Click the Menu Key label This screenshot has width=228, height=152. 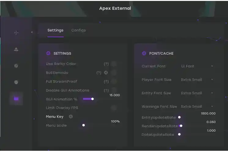(55, 117)
